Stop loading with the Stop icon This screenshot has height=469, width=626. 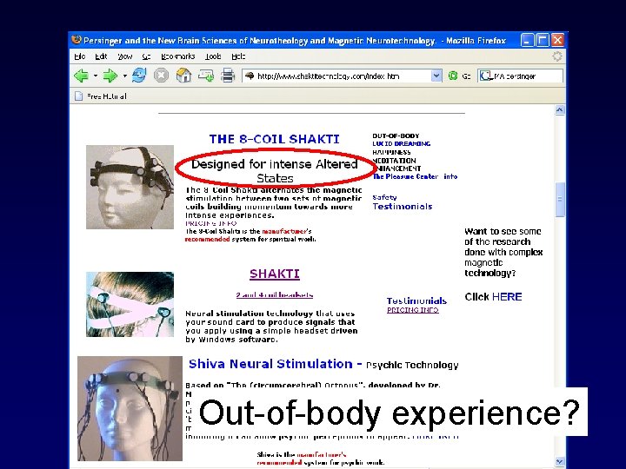(x=162, y=76)
